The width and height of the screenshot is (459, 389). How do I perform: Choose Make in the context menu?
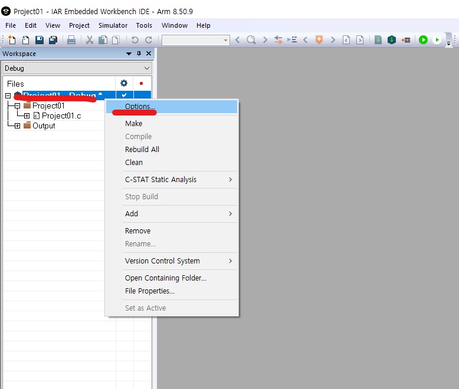coord(172,123)
